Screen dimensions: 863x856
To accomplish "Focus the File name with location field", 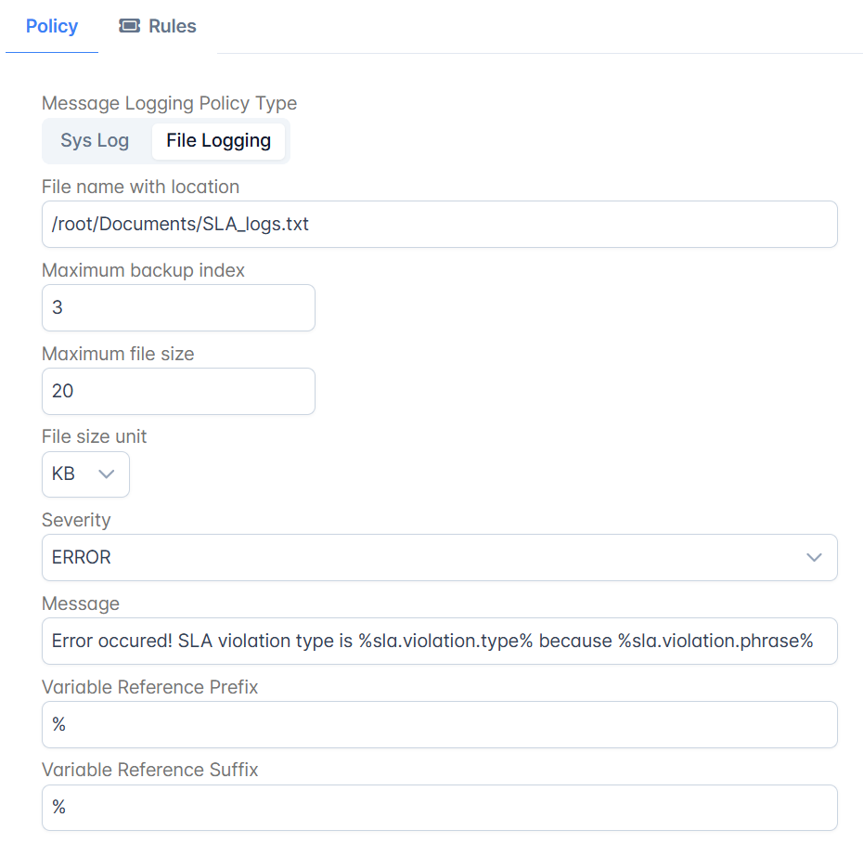I will (x=440, y=224).
